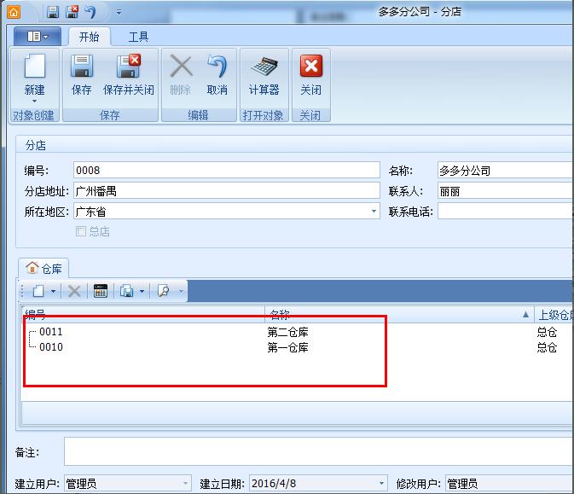Select the 仓库 tab
Image resolution: width=574 pixels, height=494 pixels.
44,268
